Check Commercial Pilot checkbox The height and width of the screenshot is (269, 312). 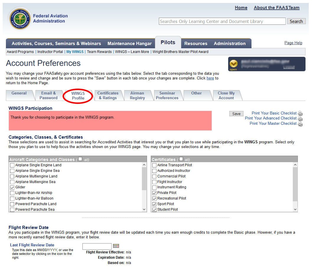(x=154, y=176)
